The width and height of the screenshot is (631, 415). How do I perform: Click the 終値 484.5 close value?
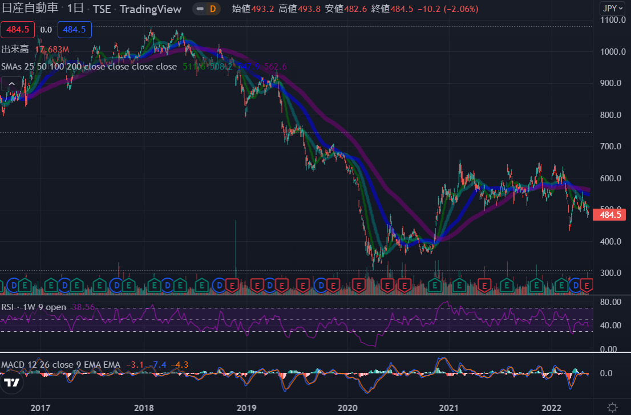(x=393, y=9)
